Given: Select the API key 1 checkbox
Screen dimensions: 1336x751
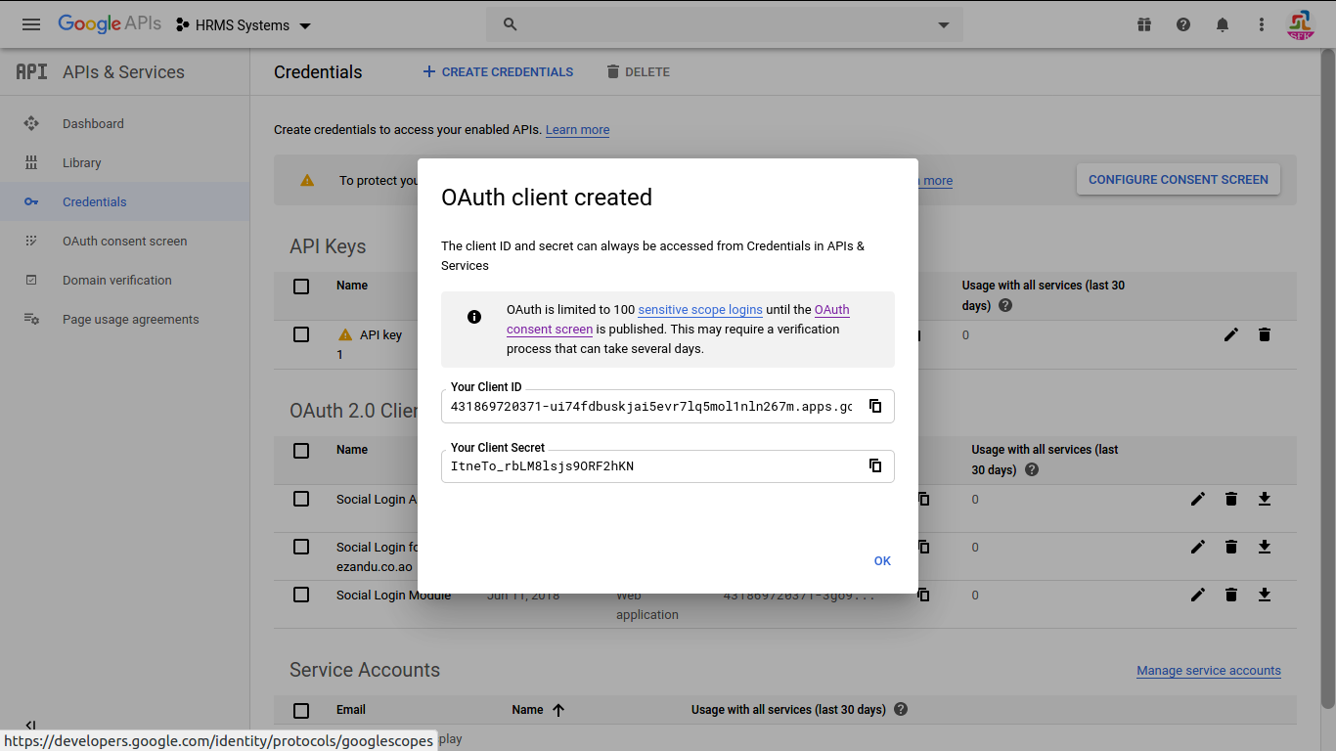Looking at the screenshot, I should [x=301, y=334].
